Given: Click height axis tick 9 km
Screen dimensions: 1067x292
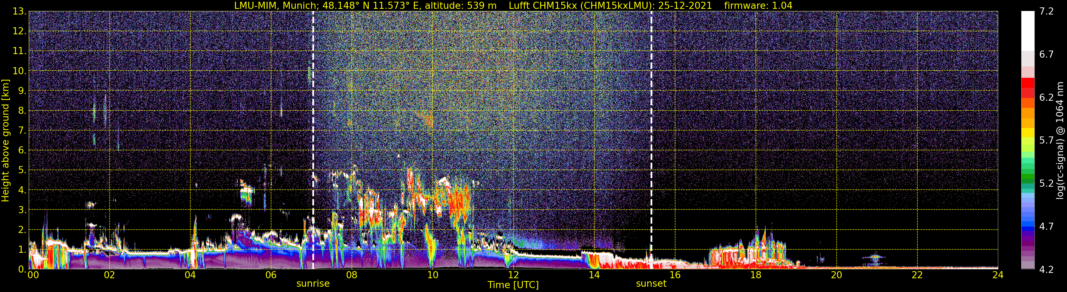Looking at the screenshot, I should (x=22, y=90).
